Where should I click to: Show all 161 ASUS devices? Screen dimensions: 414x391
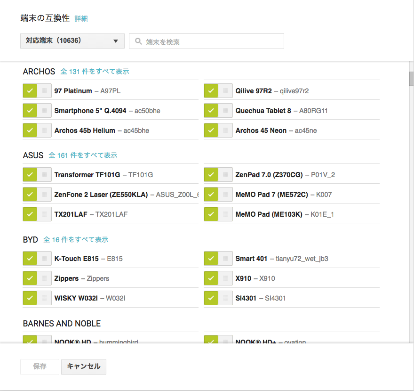(x=83, y=155)
